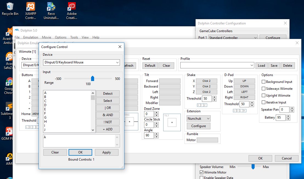This screenshot has width=304, height=179.
Task: Click the Default reset button
Action: click(x=150, y=66)
